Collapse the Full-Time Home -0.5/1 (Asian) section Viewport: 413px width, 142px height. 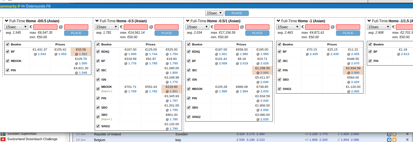tap(188, 21)
